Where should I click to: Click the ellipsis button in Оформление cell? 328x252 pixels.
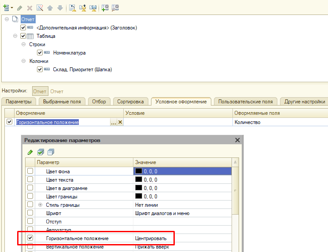pyautogui.click(x=114, y=122)
